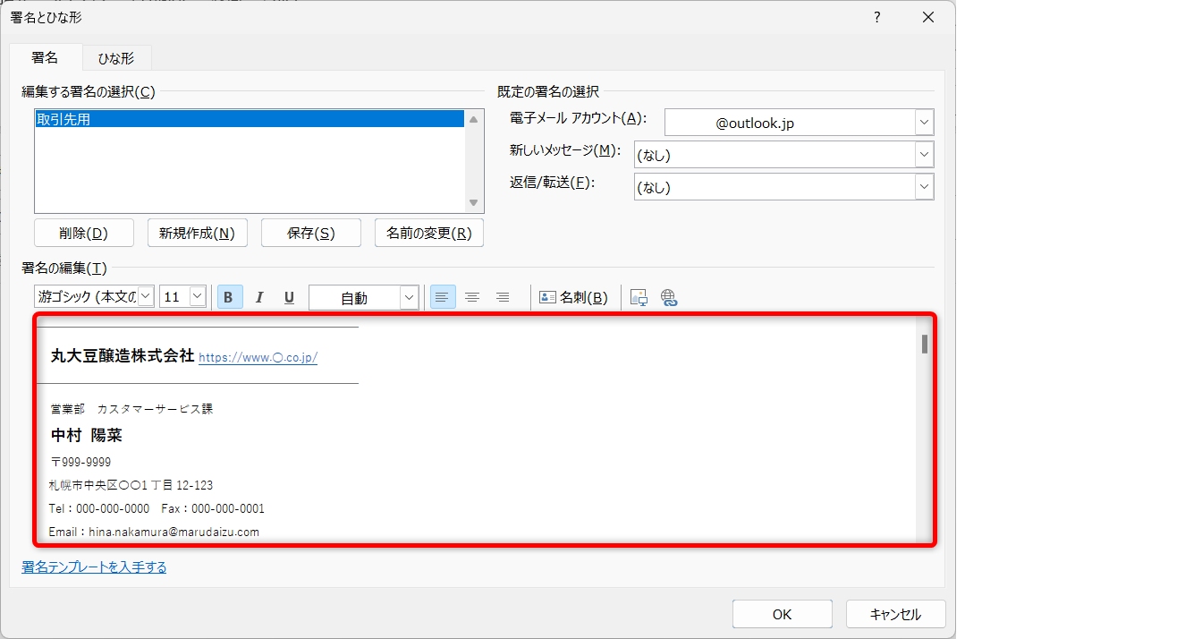
Task: Expand the 新しいメッセージ signature dropdown
Action: [924, 155]
